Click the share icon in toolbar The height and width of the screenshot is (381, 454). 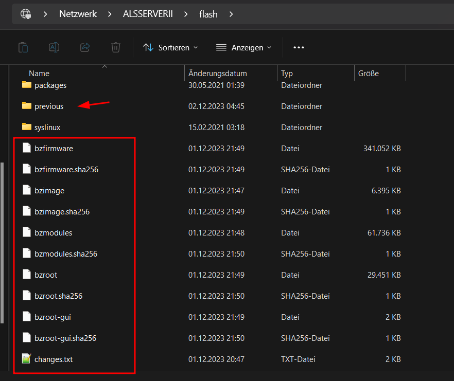(x=85, y=47)
